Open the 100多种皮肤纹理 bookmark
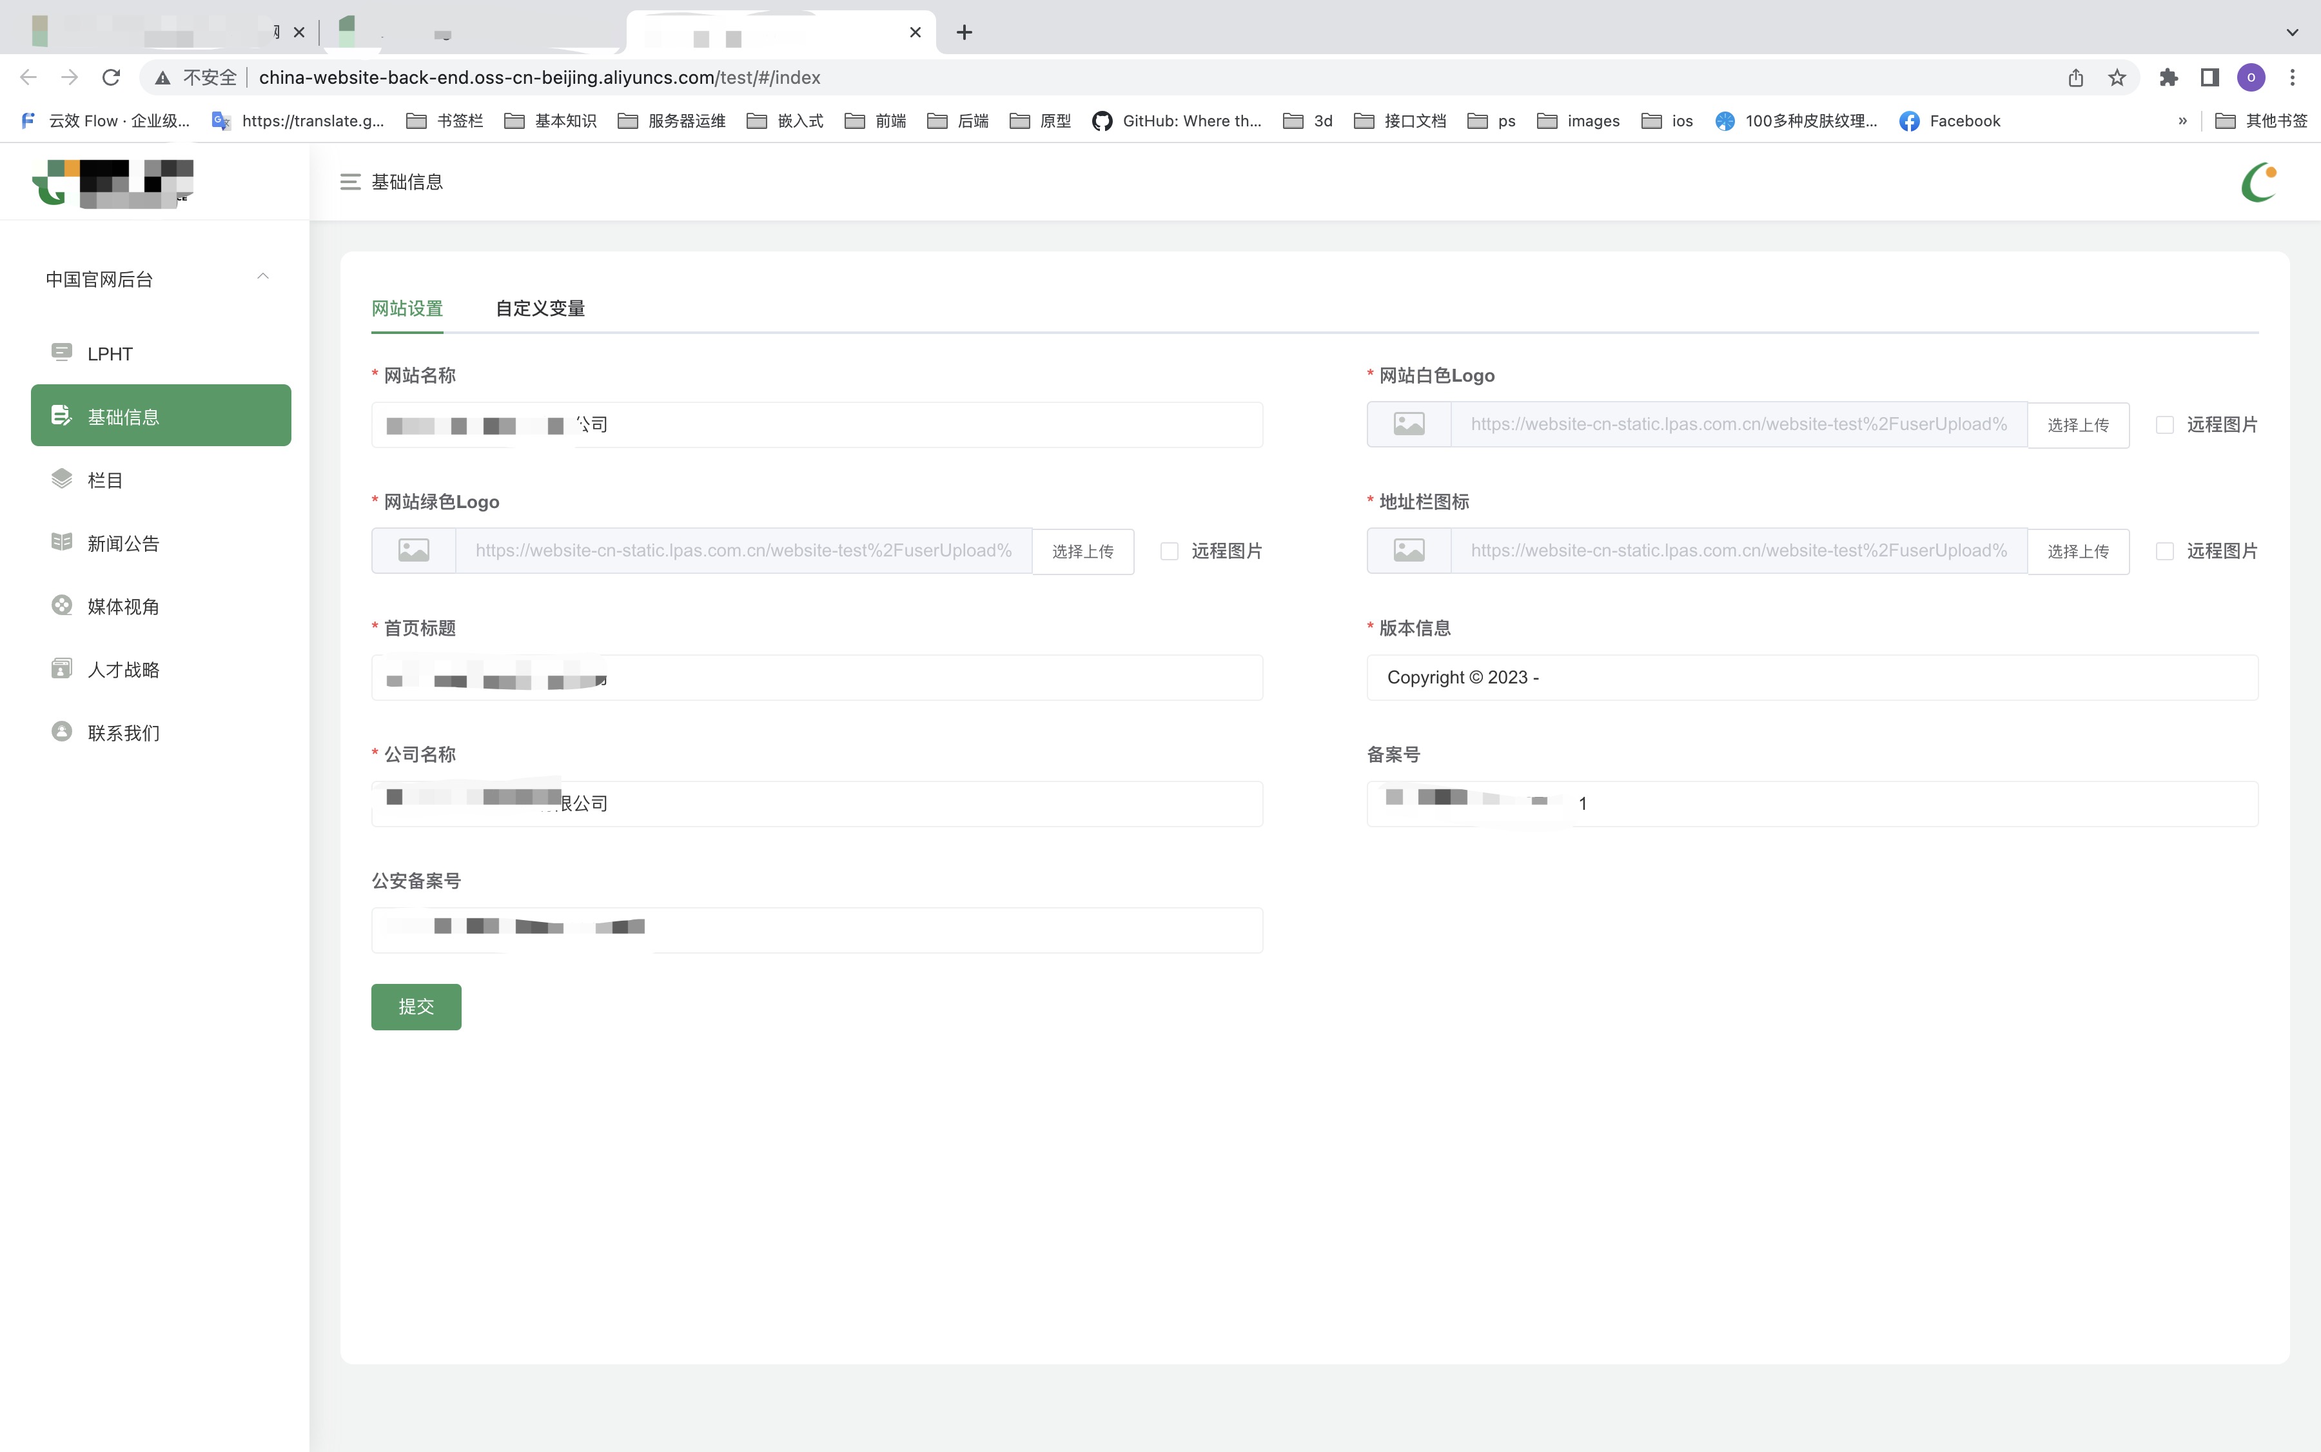 coord(1797,121)
